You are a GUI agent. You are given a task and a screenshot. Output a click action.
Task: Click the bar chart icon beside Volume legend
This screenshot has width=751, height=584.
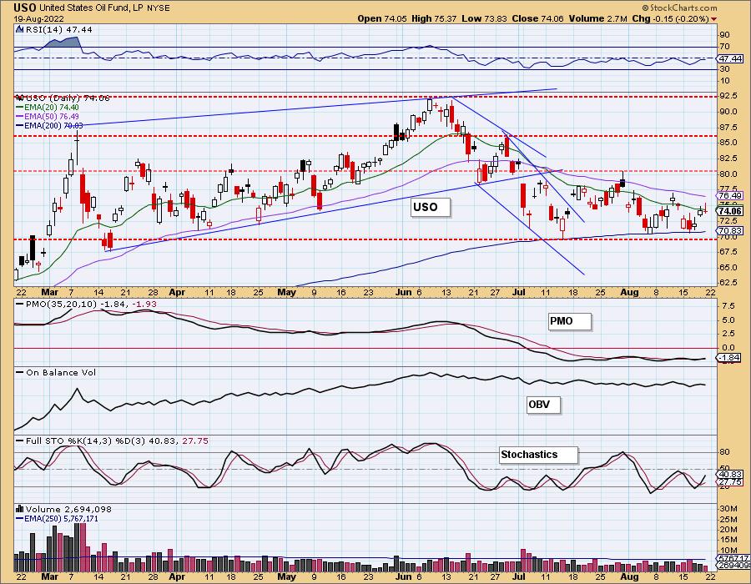(x=20, y=509)
